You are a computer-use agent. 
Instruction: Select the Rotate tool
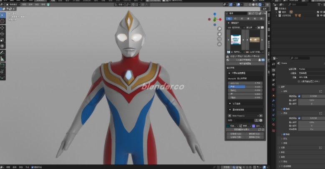click(x=2, y=34)
